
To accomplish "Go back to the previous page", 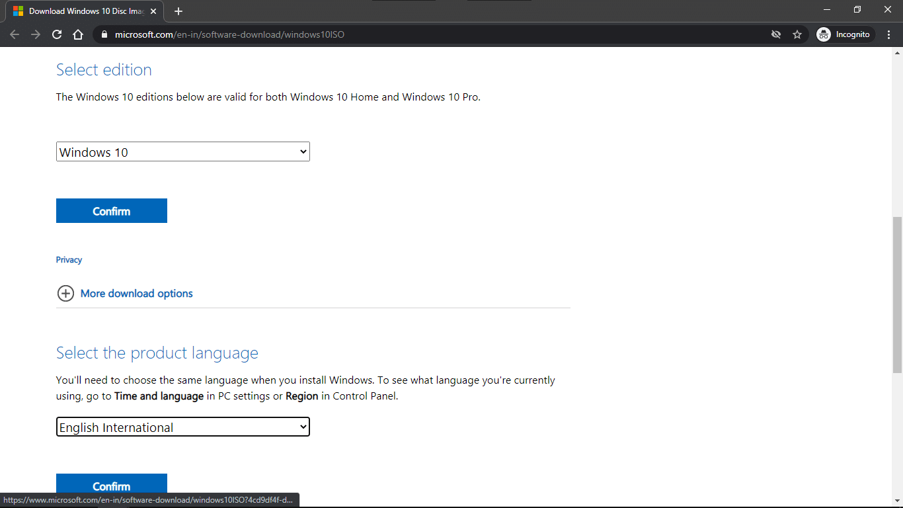I will point(15,34).
